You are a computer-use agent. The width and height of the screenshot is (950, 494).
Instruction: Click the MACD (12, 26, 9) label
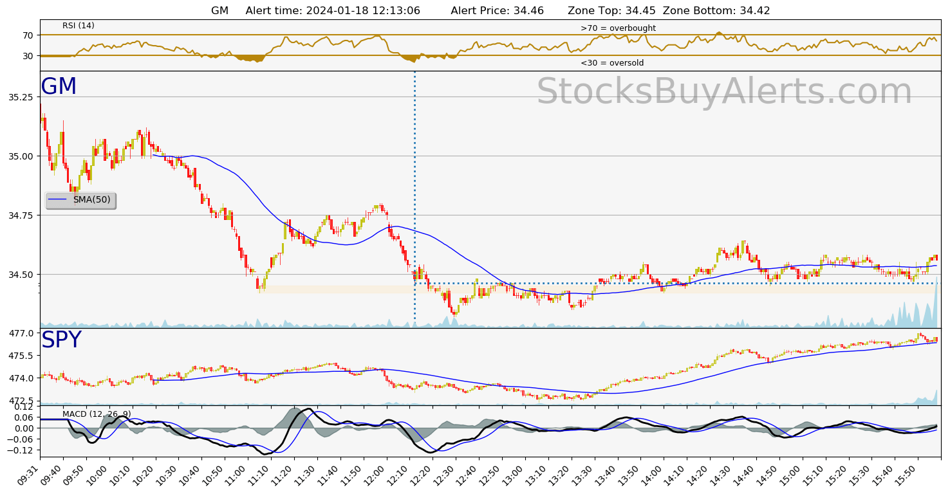point(97,414)
